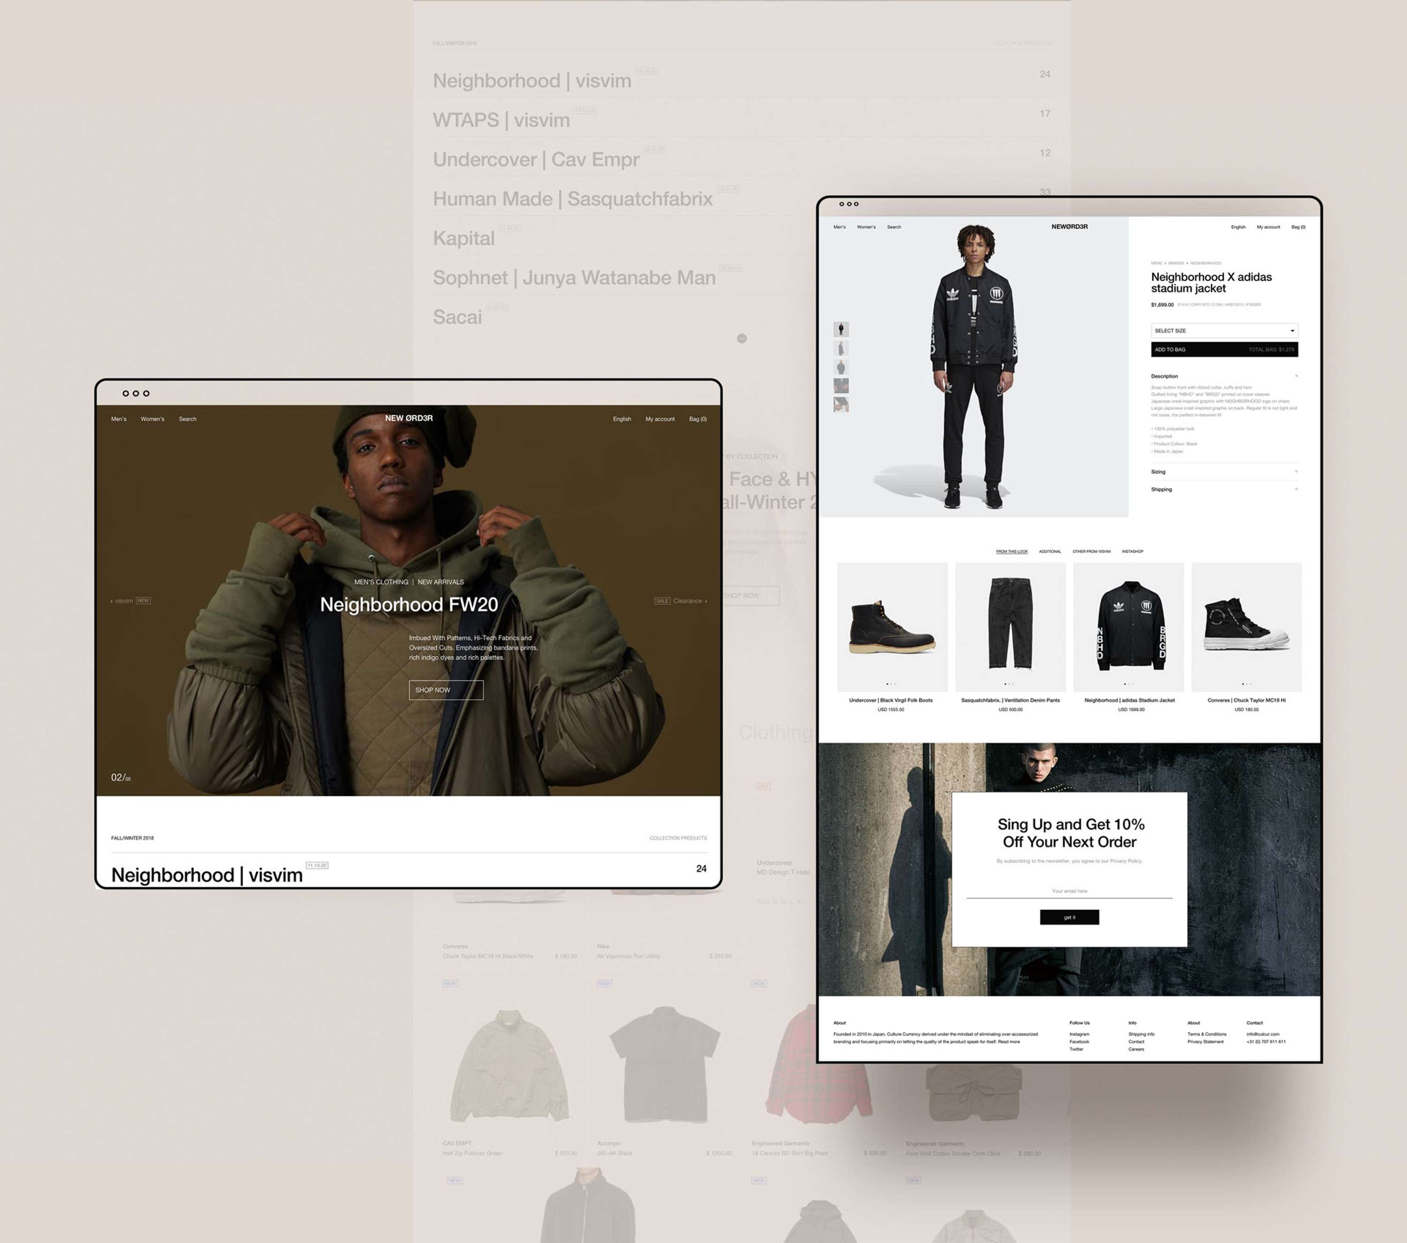Click the get it subscribe button
Screen dimensions: 1407x1243
click(x=1069, y=917)
